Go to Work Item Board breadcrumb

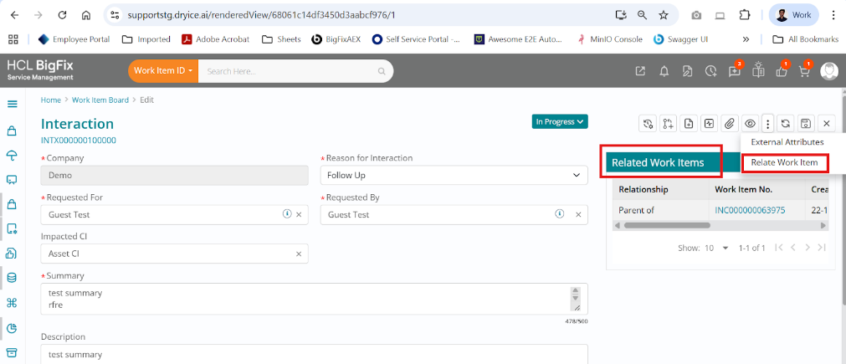[x=100, y=100]
